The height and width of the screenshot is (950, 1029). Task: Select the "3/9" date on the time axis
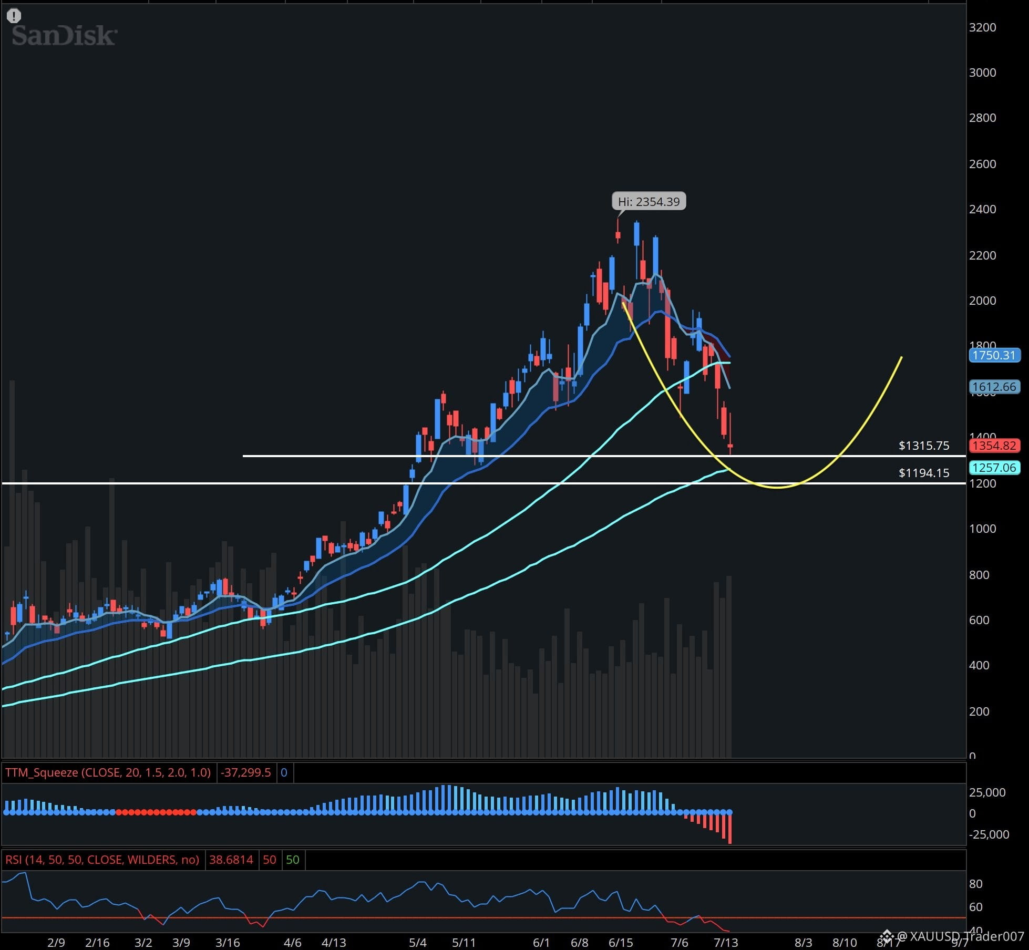click(181, 942)
